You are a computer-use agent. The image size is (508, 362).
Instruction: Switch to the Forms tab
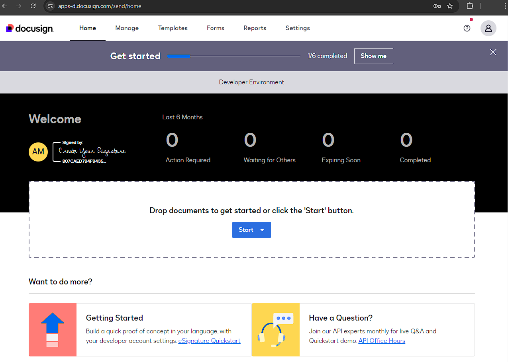[216, 28]
